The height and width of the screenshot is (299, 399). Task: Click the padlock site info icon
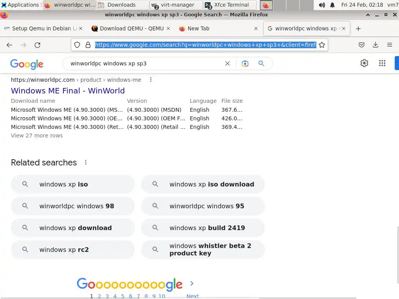[88, 45]
